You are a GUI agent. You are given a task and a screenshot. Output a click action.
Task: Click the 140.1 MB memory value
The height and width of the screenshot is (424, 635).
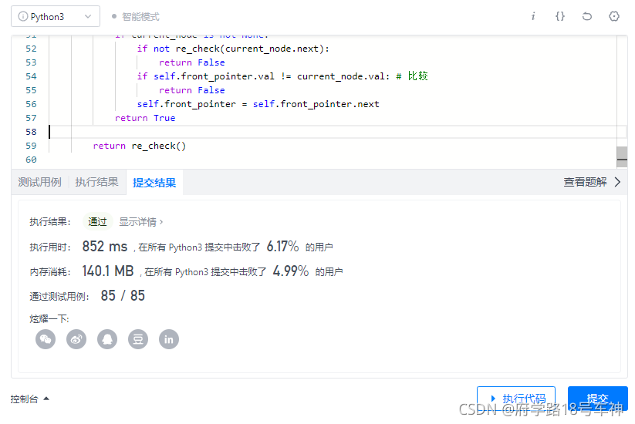coord(108,271)
